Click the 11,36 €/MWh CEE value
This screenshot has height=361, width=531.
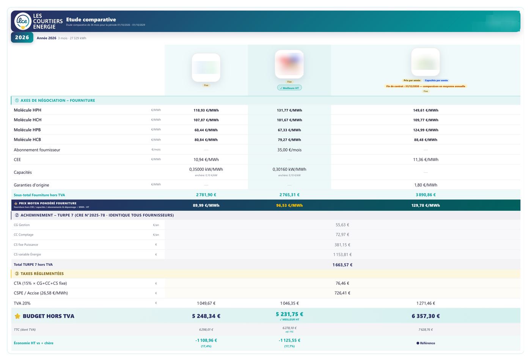426,160
